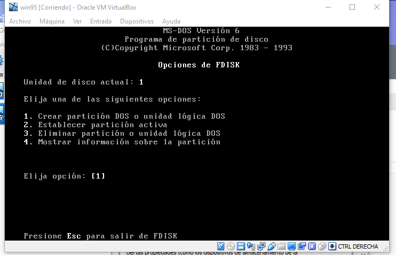Viewport: 396px width, 255px height.
Task: Click the floppy disk drive icon
Action: (241, 246)
